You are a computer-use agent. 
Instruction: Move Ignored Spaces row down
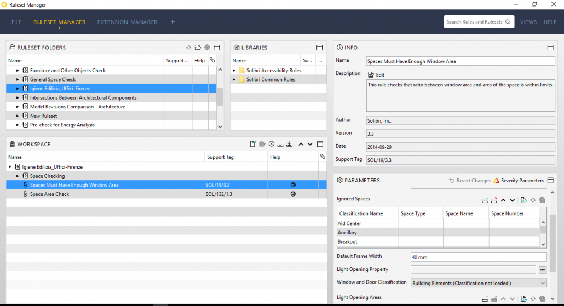[512, 200]
